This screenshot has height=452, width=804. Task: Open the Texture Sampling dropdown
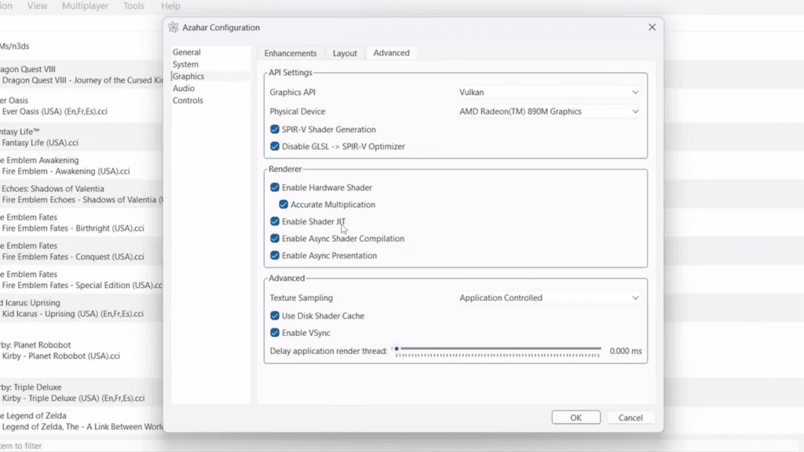[x=549, y=297]
